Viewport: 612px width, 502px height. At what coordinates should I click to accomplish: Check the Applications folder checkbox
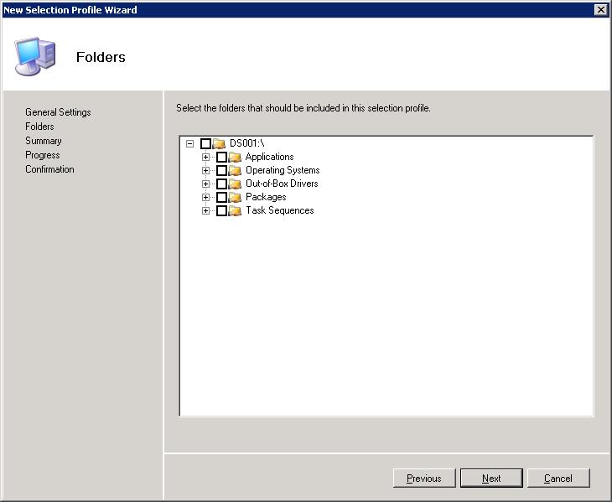point(221,158)
